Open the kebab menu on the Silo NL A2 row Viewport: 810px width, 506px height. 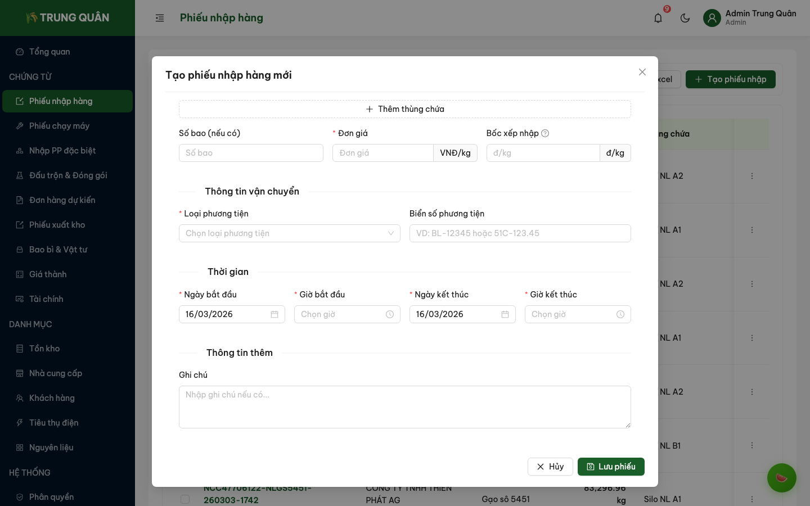(752, 176)
